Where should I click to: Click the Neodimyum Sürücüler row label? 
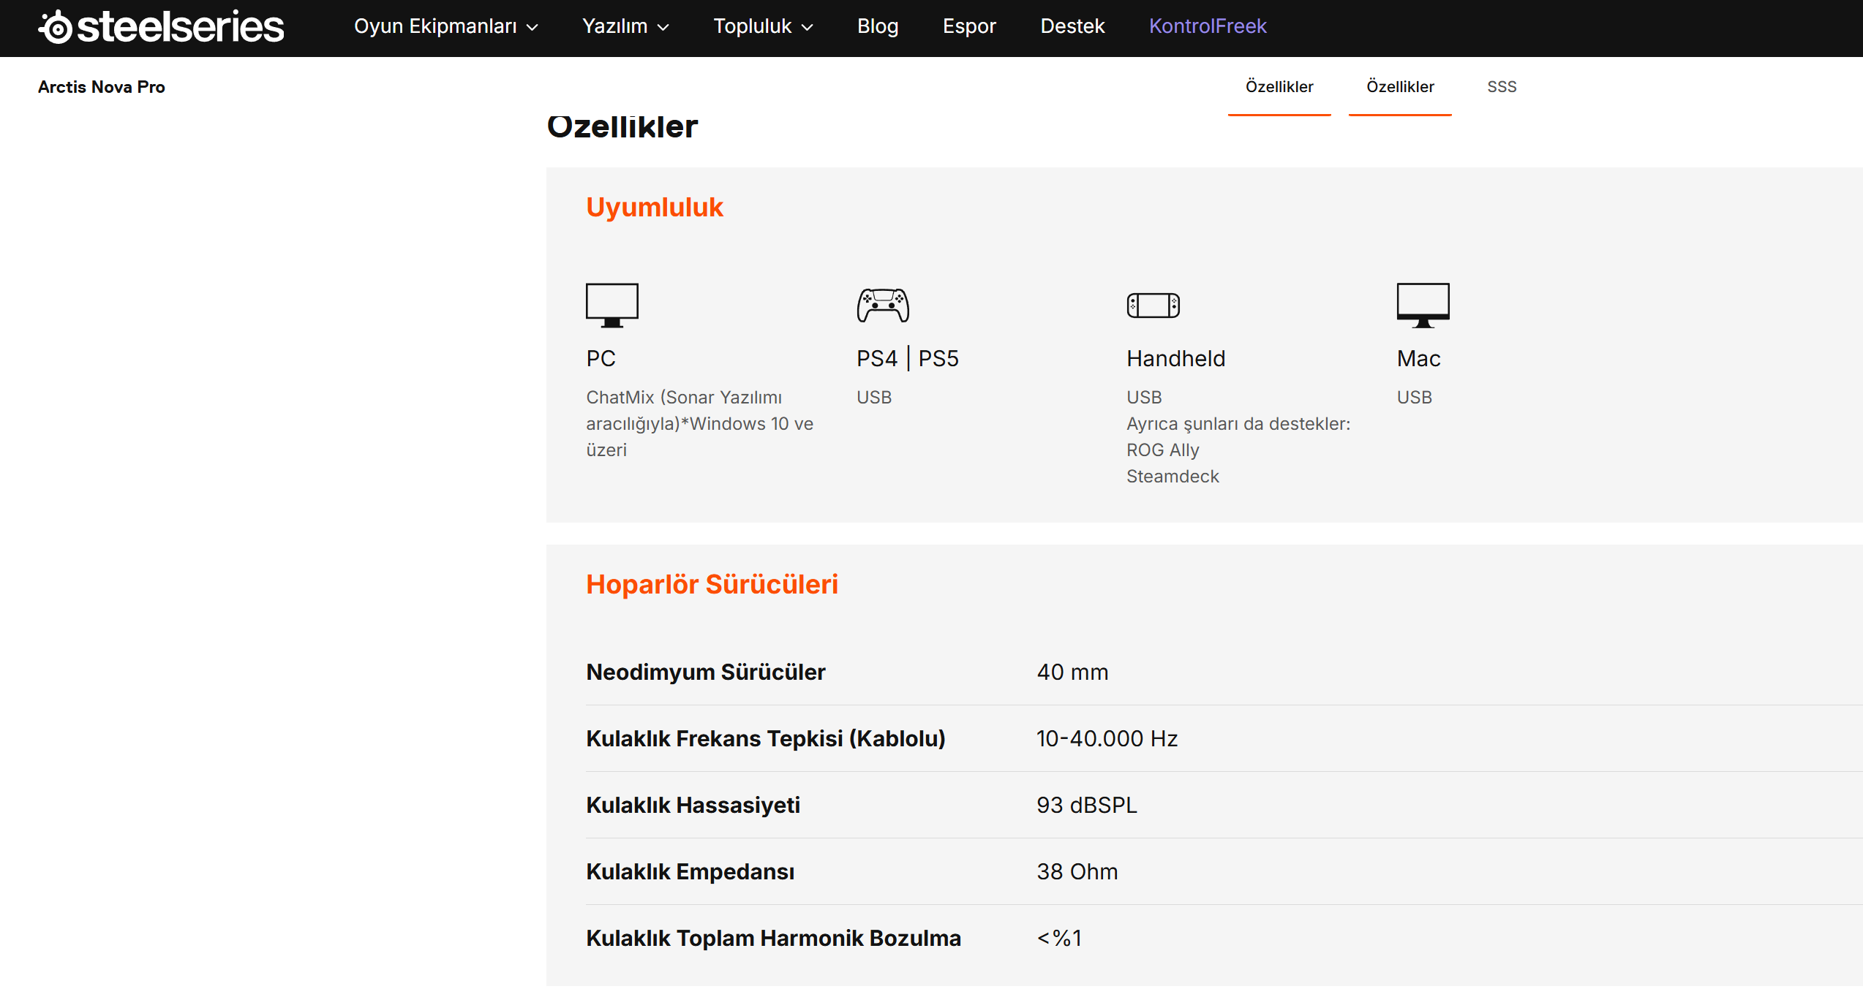coord(706,672)
